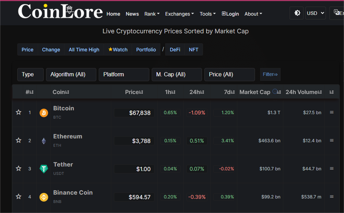Viewport: 344px width, 213px height.
Task: Expand the Algorithm (All) filter dropdown
Action: click(71, 75)
